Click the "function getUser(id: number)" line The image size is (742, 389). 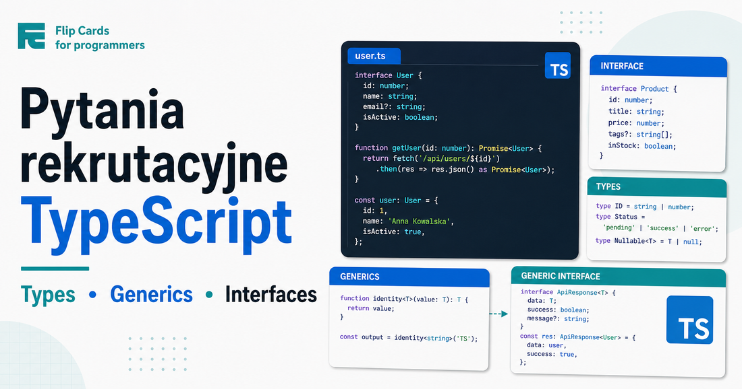(448, 148)
